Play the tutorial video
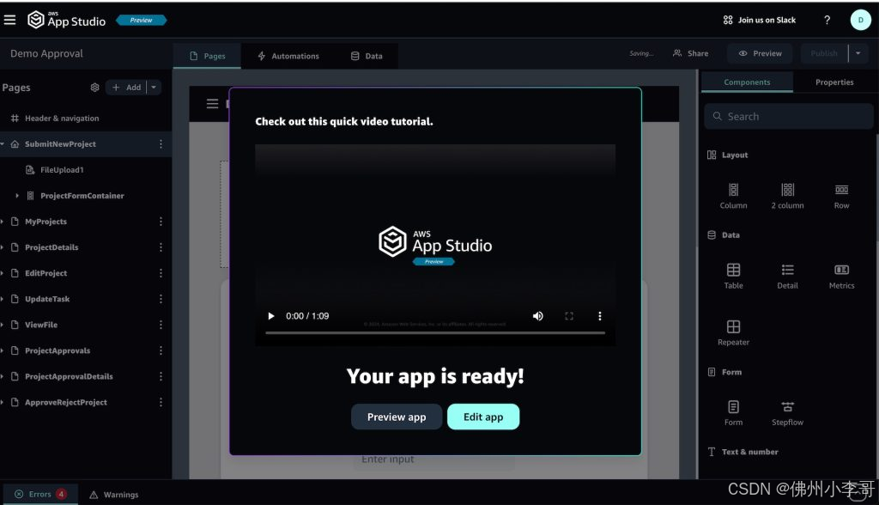The image size is (879, 505). [271, 316]
